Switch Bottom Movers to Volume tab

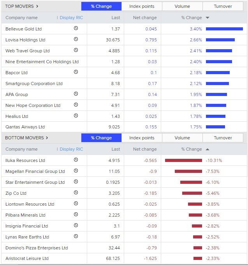pyautogui.click(x=182, y=138)
